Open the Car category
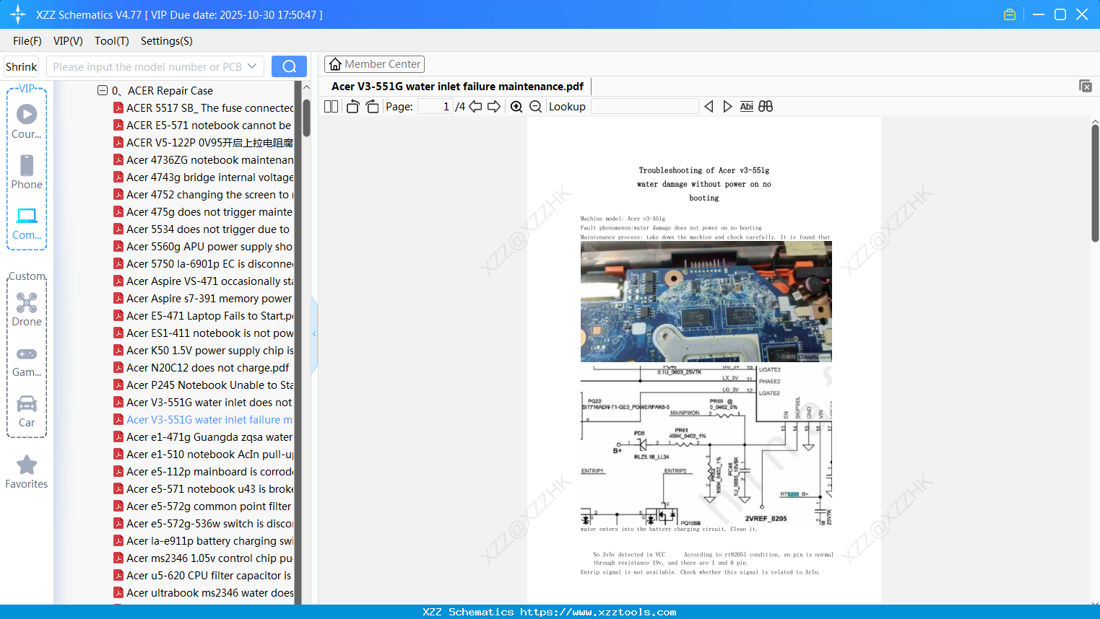Image resolution: width=1100 pixels, height=619 pixels. click(x=27, y=411)
